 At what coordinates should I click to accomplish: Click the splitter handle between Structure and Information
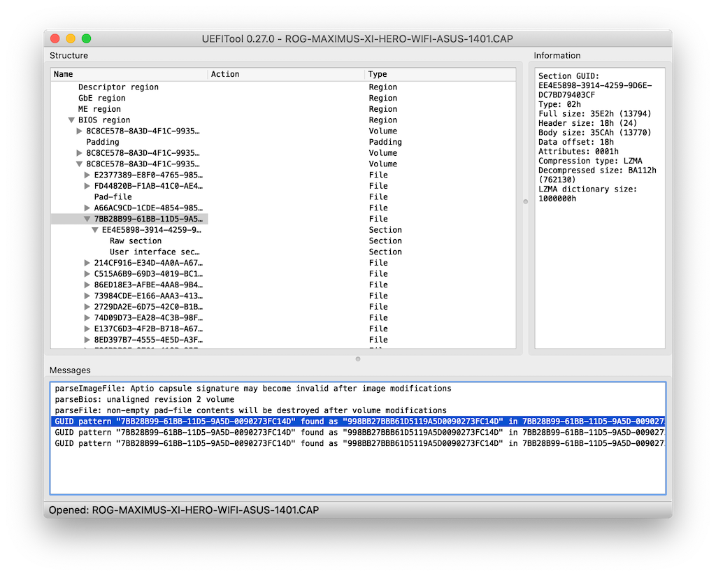526,201
